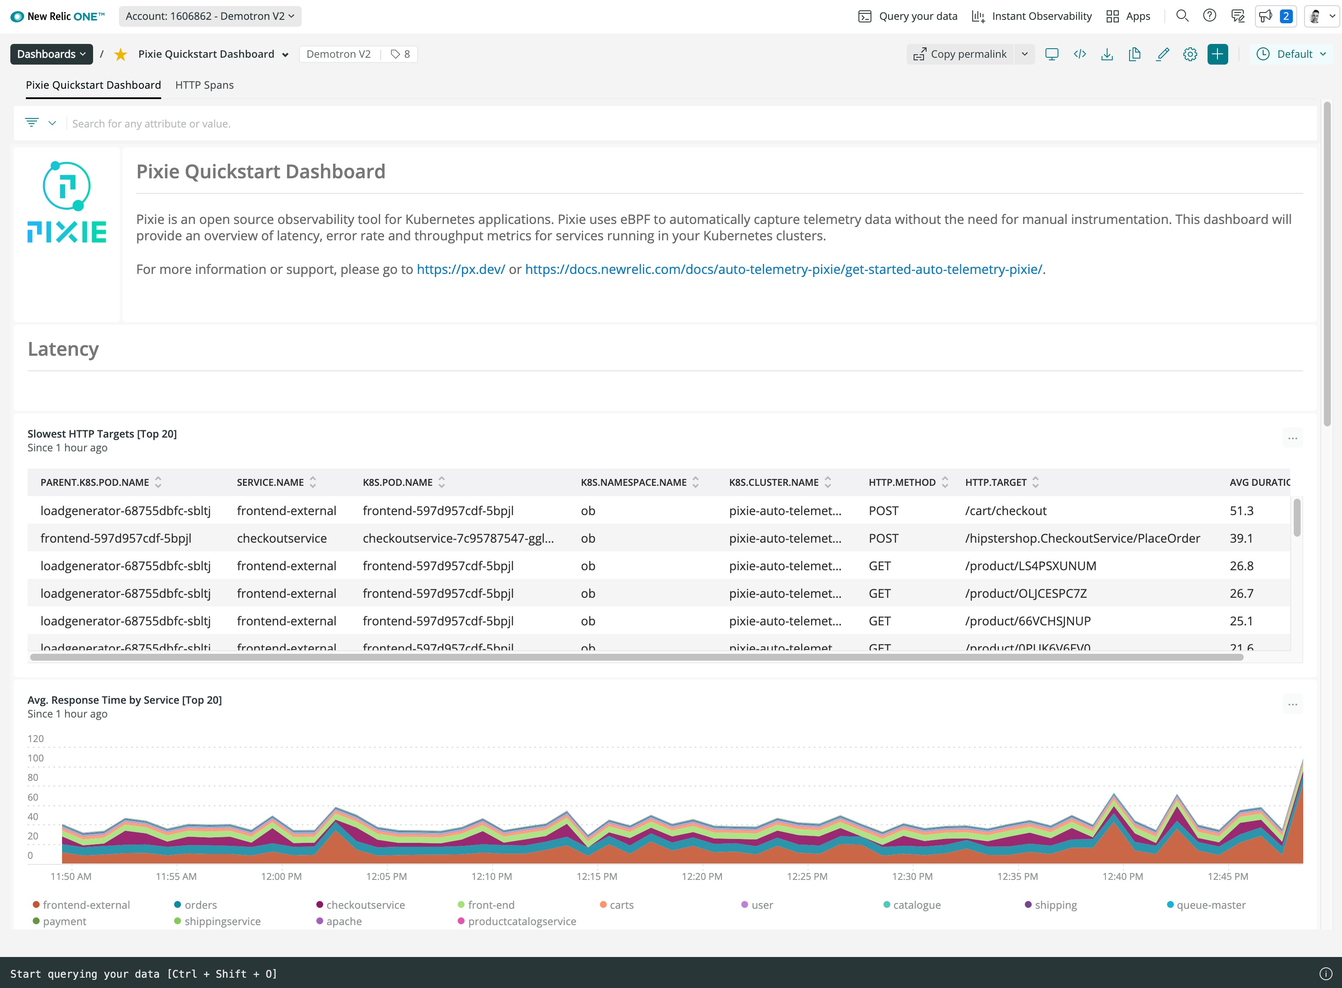
Task: Click the orders legend color dot
Action: [178, 904]
